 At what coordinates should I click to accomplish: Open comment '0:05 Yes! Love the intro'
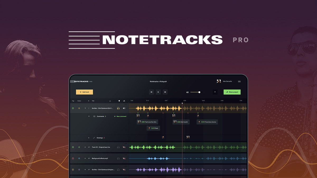click(147, 122)
